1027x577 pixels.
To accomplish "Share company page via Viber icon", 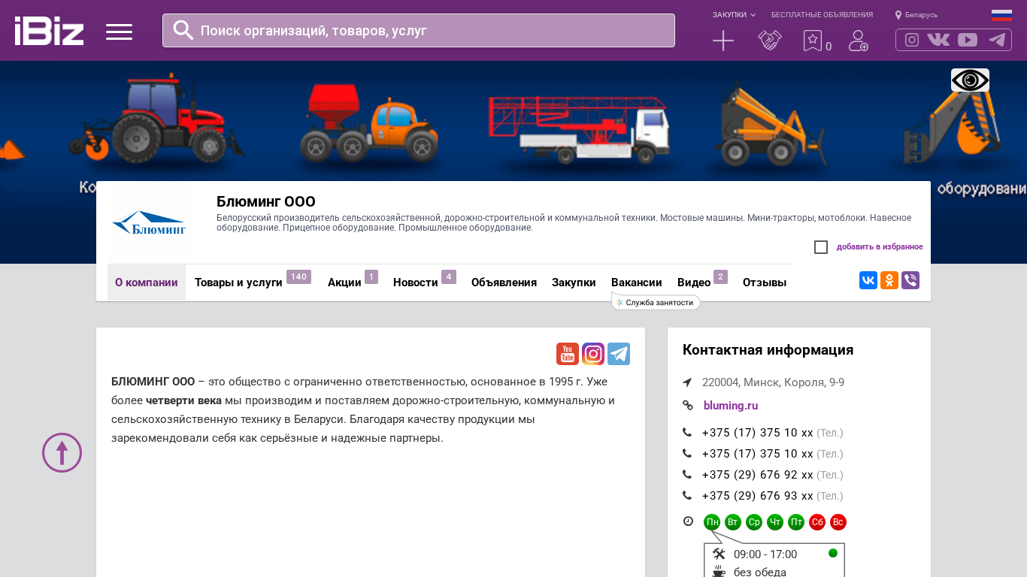I will [910, 280].
